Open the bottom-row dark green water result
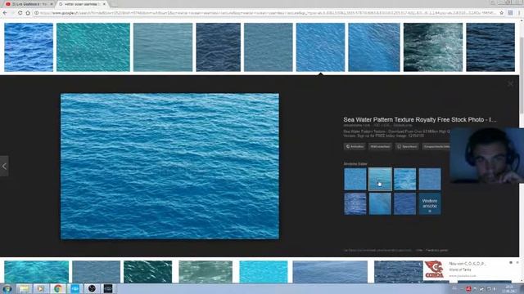 tap(147, 272)
